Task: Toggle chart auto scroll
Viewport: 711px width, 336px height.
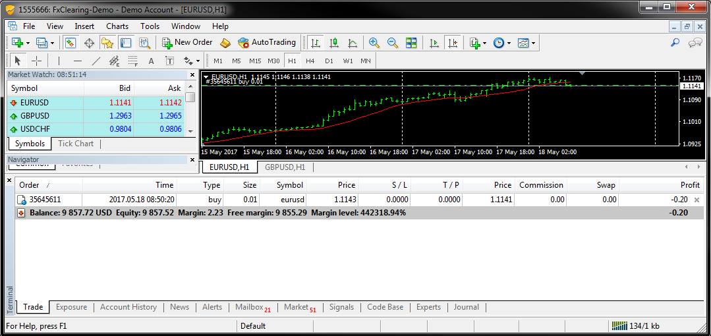Action: tap(434, 43)
